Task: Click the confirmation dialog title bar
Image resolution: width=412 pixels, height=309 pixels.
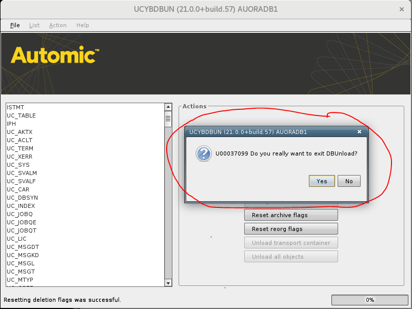Action: [277, 132]
